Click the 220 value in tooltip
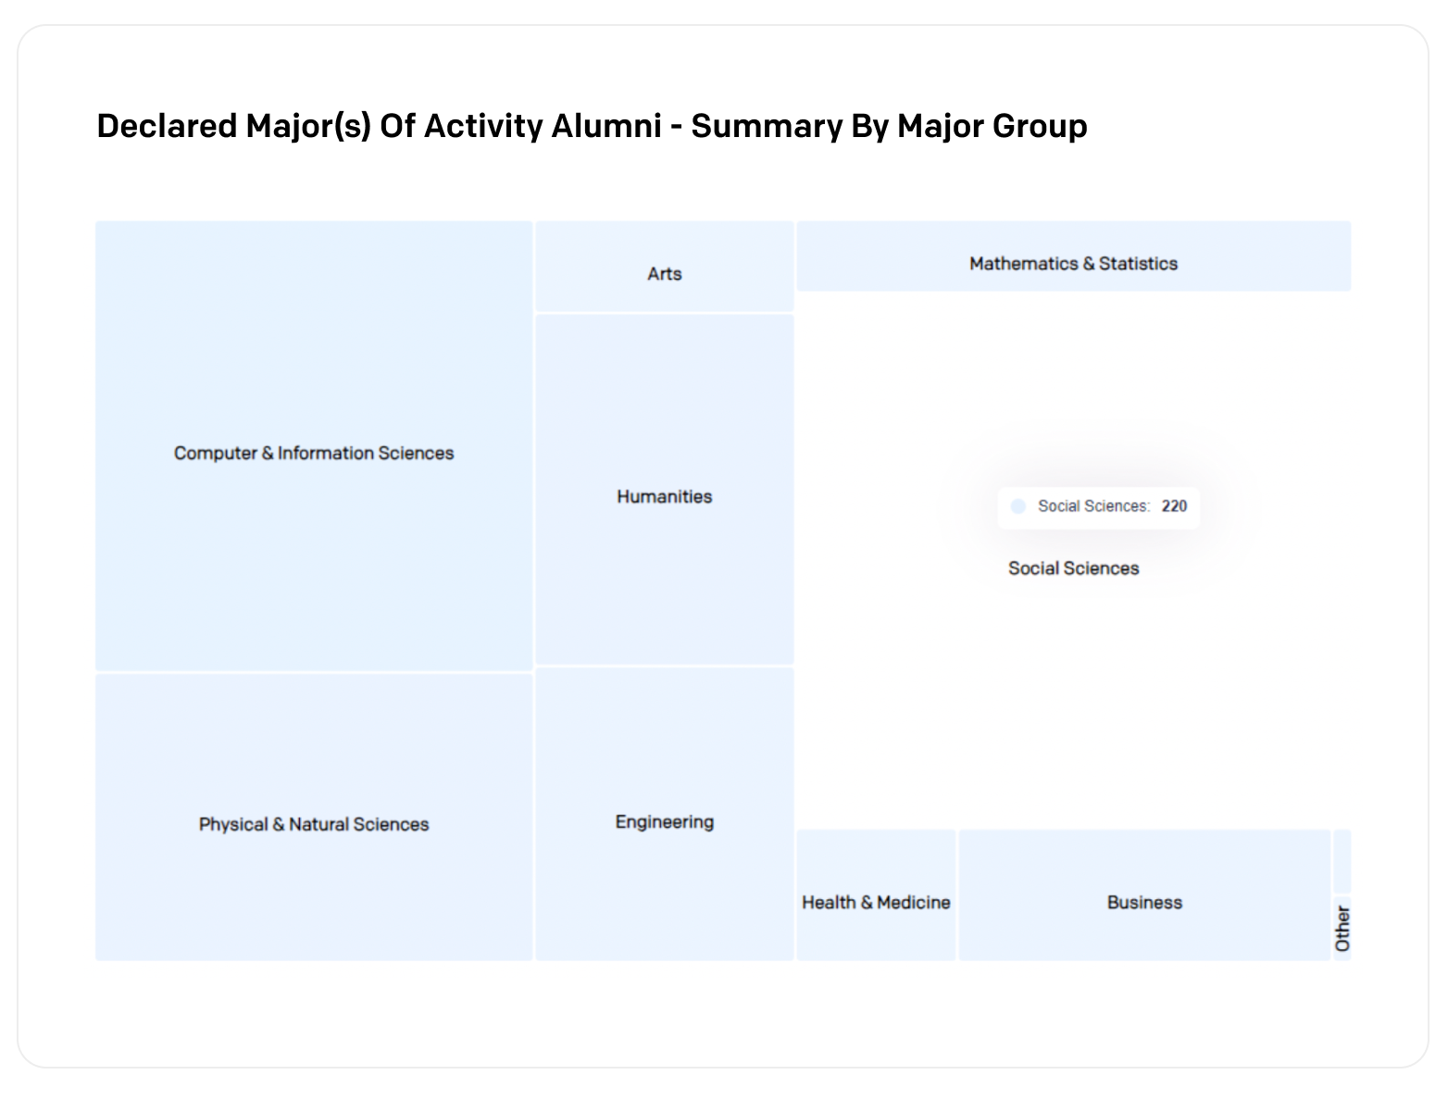Viewport: 1448px width, 1100px height. pos(1174,506)
